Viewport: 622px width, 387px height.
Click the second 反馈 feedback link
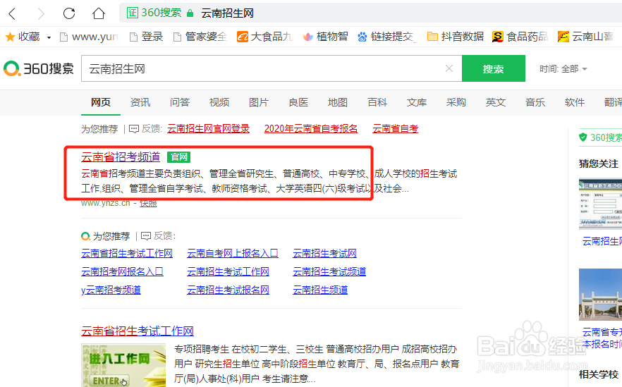[x=158, y=236]
